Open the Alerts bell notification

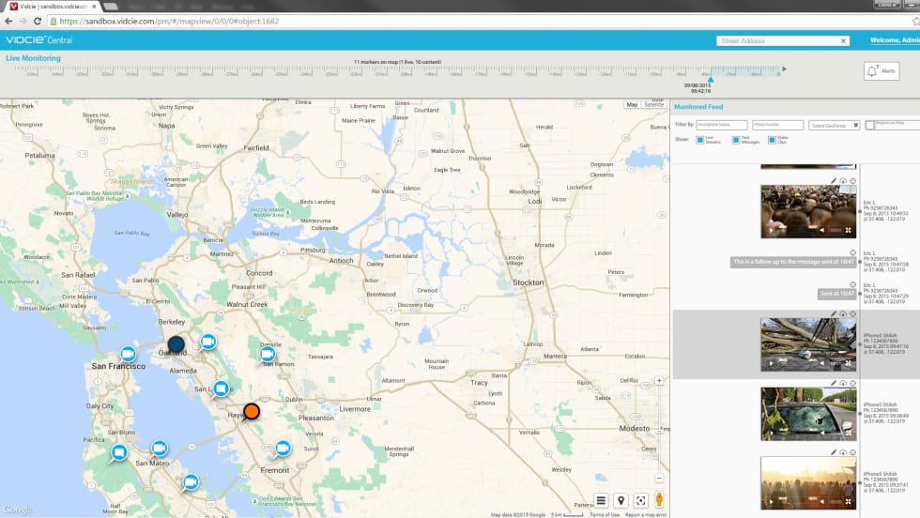click(882, 71)
